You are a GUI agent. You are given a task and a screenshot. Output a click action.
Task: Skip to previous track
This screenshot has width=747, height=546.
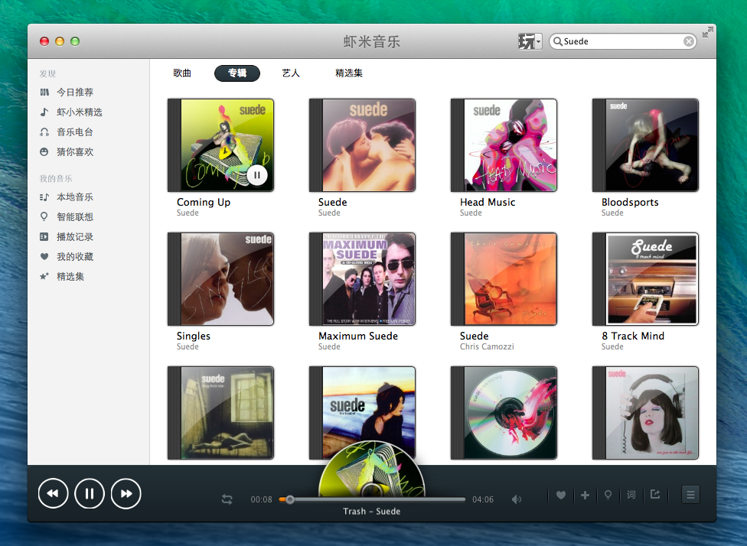pos(53,493)
